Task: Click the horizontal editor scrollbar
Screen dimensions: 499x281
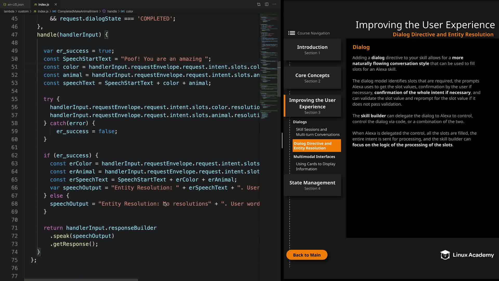Action: 81,280
